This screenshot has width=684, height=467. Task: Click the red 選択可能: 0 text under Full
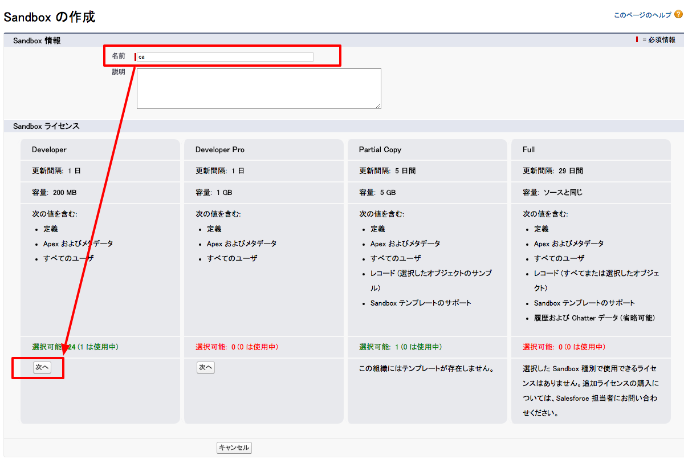[564, 347]
